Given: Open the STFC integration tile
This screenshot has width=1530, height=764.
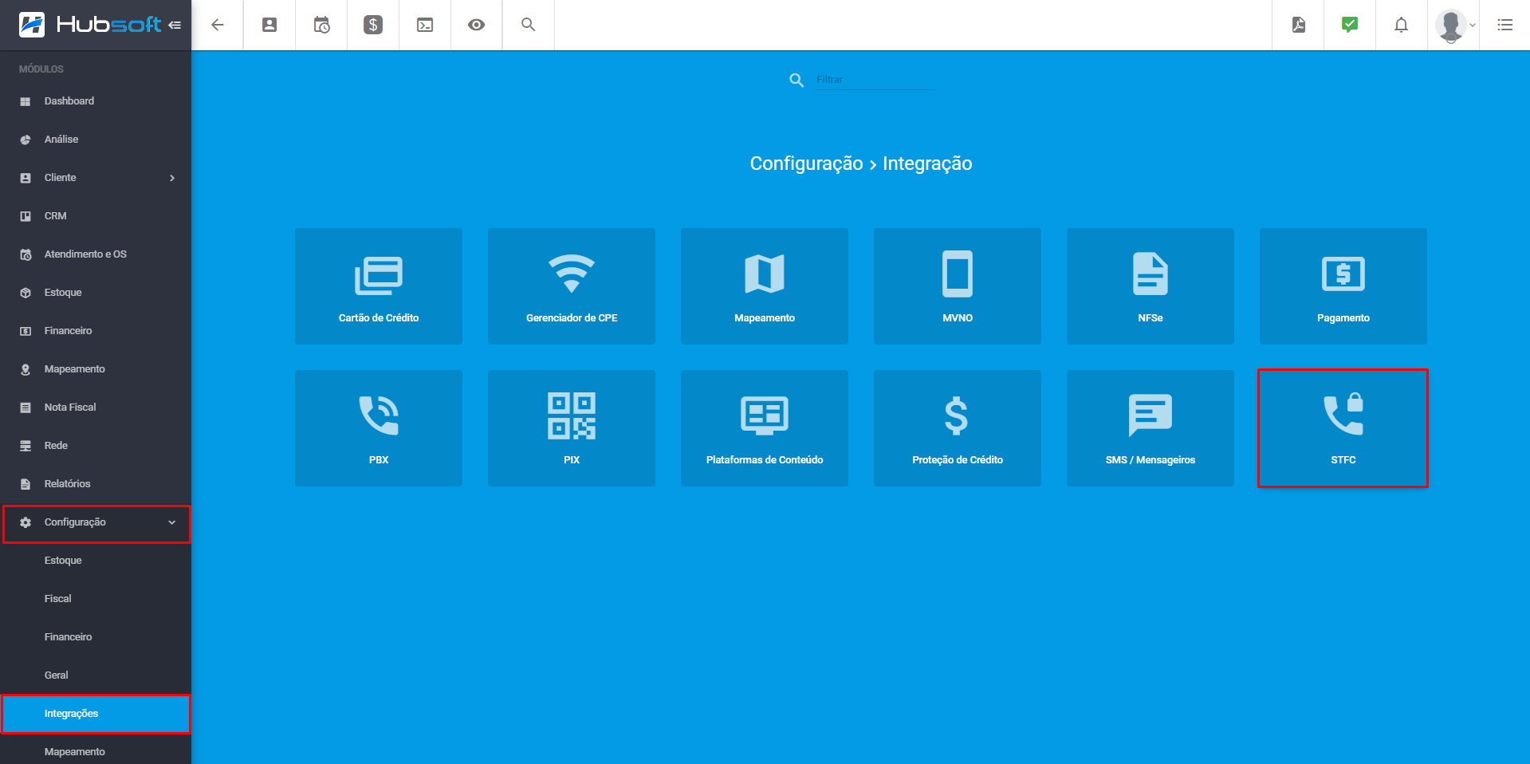Looking at the screenshot, I should click(1343, 428).
